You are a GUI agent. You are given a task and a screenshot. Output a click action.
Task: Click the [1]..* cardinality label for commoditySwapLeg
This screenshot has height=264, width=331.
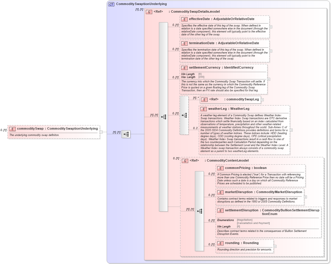(196, 98)
